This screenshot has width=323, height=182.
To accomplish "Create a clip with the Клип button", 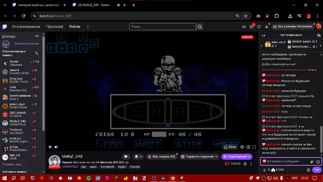I will point(230,147).
